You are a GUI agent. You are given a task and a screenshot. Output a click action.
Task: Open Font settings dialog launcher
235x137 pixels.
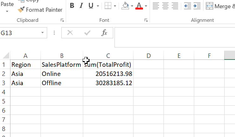click(x=146, y=20)
